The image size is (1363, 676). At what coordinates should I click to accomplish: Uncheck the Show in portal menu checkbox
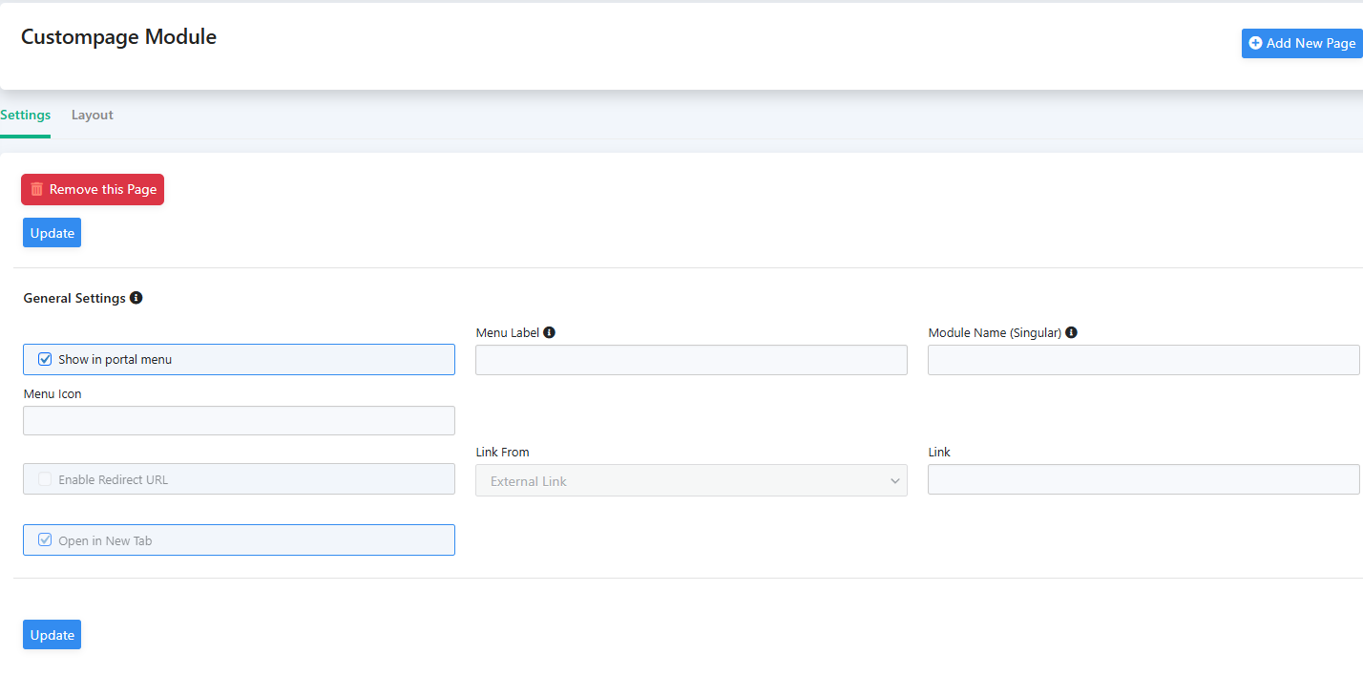coord(45,360)
